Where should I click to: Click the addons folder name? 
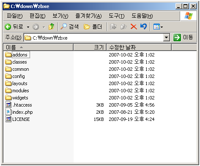tap(20, 55)
